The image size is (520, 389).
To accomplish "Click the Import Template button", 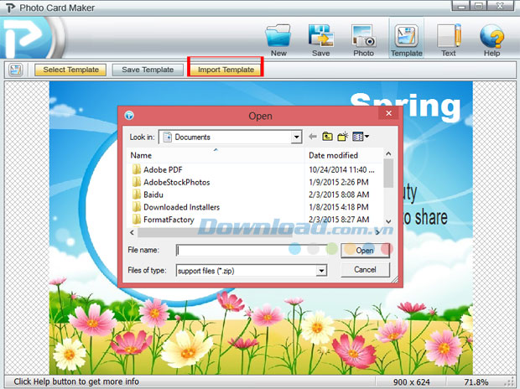I will pos(226,70).
